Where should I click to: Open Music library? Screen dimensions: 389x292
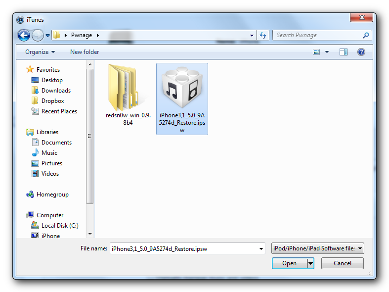tap(44, 153)
